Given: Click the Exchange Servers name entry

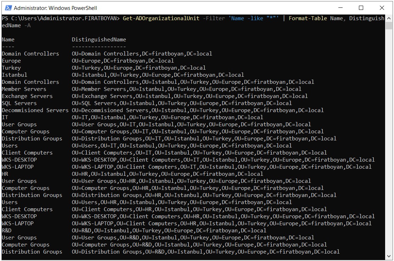Looking at the screenshot, I should 27,96.
